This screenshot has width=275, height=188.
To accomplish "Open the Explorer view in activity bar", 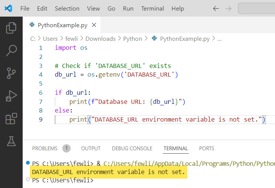I will [x=11, y=28].
